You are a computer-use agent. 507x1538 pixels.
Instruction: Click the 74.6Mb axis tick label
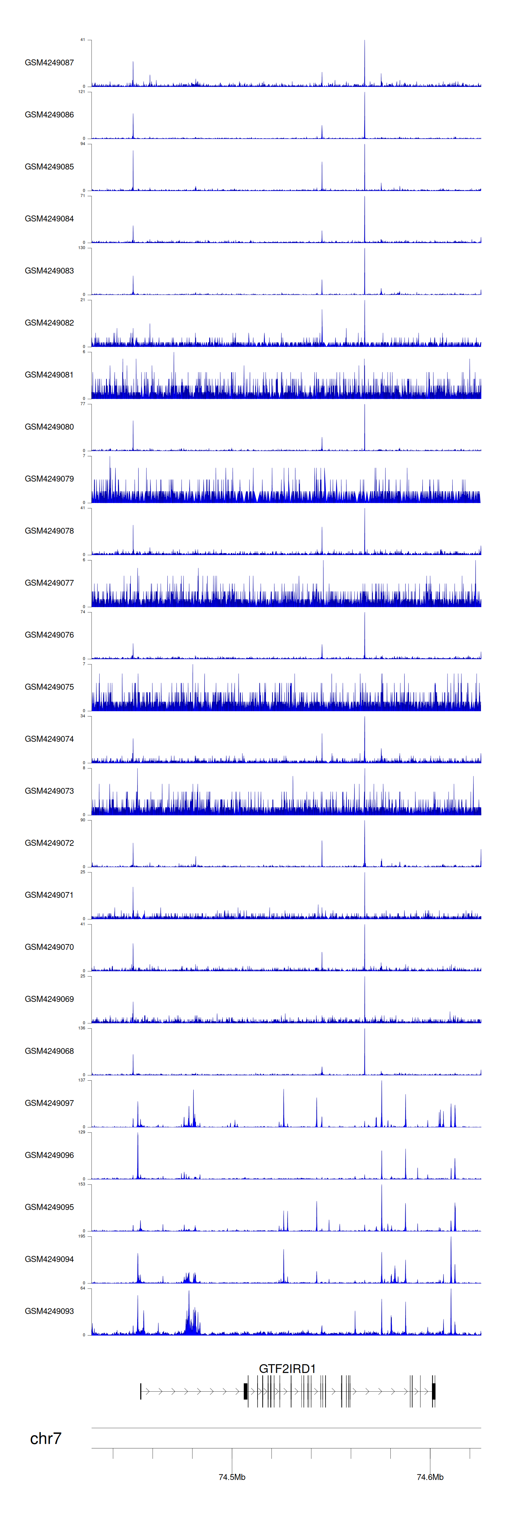click(x=430, y=1477)
